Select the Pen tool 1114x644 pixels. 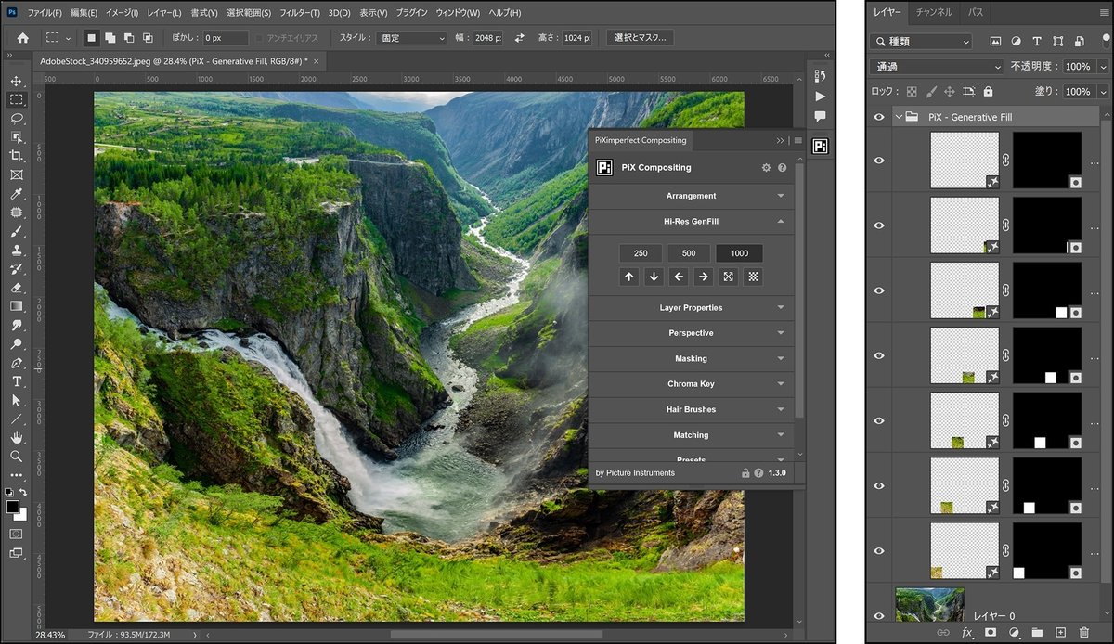point(17,363)
